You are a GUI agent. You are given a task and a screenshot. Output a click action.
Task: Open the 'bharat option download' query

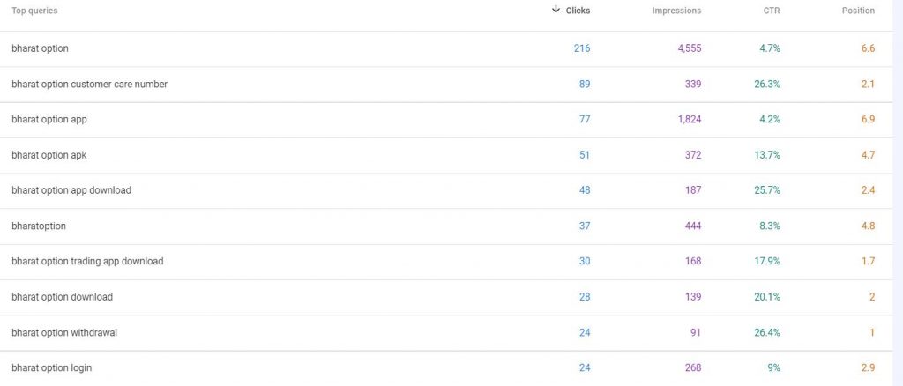(x=446, y=297)
